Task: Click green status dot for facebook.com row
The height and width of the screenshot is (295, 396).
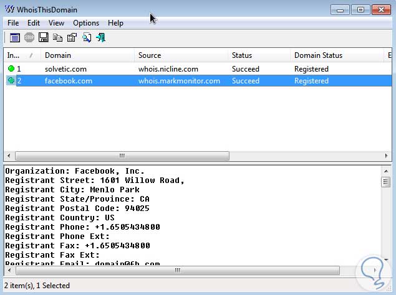Action: click(11, 81)
